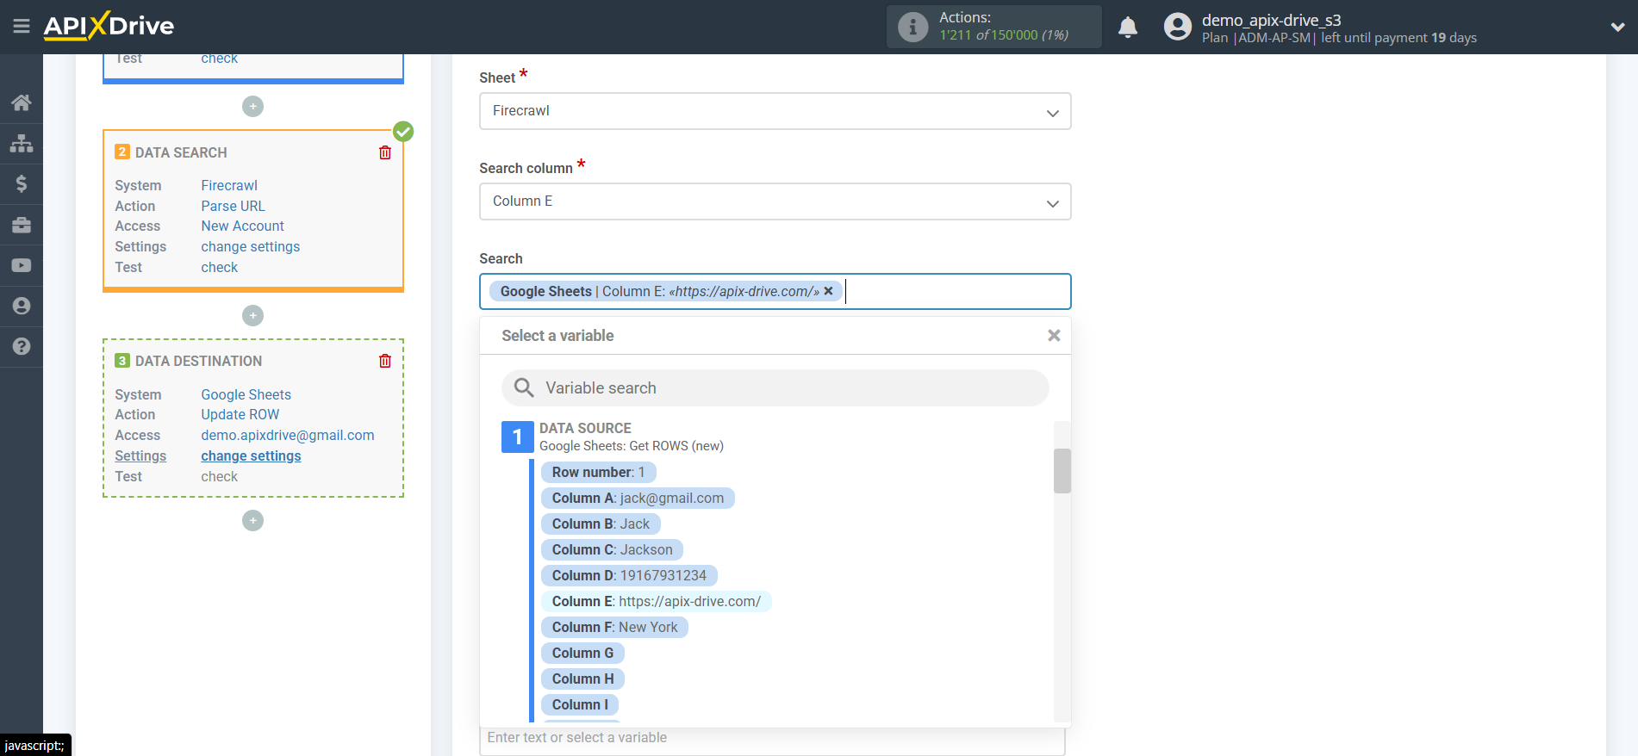This screenshot has height=756, width=1638.
Task: Click check in Data Destination block
Action: (x=219, y=476)
